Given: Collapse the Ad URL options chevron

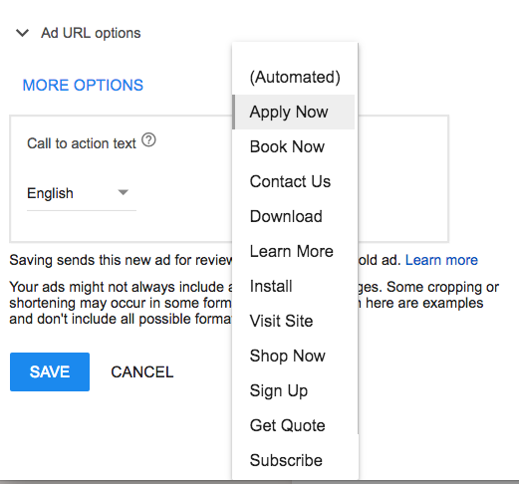Looking at the screenshot, I should (22, 33).
